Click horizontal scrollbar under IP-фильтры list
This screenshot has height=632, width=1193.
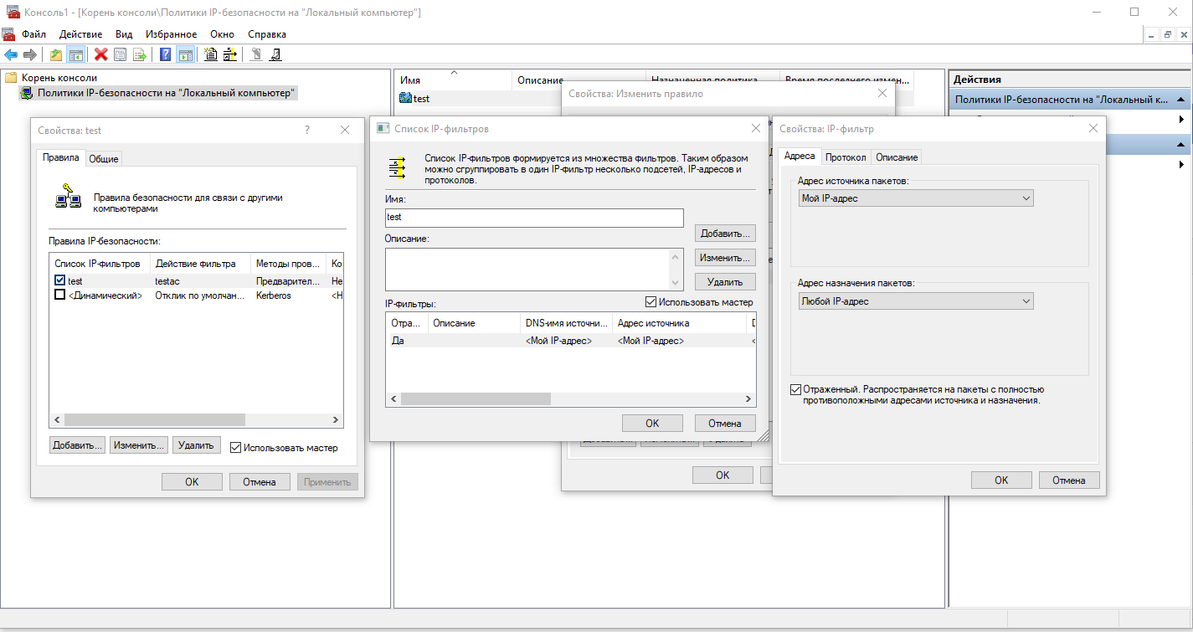569,399
